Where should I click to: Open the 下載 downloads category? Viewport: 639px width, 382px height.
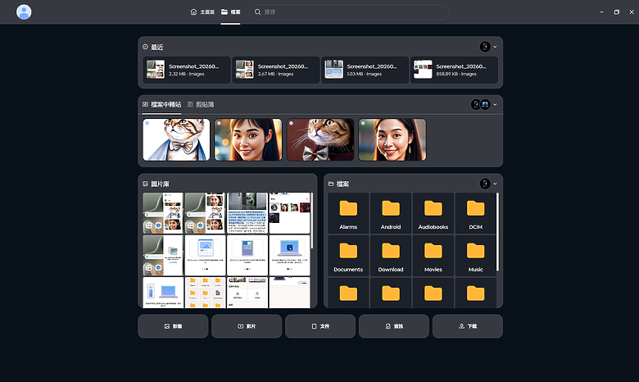click(x=468, y=326)
